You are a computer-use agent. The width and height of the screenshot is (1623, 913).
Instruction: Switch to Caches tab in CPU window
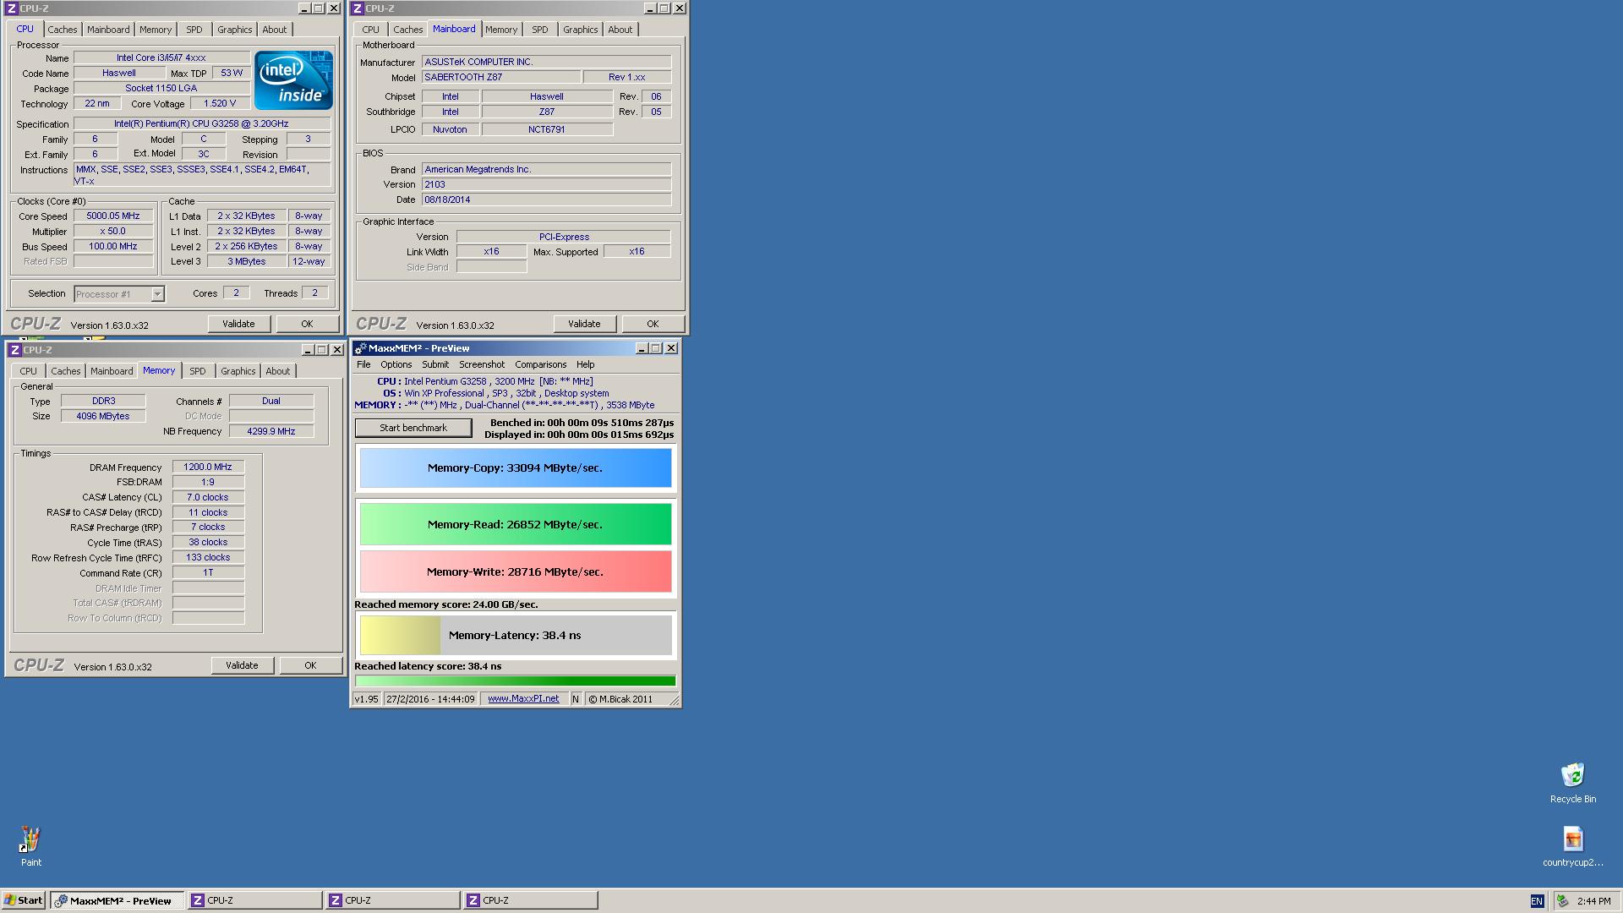click(x=62, y=30)
